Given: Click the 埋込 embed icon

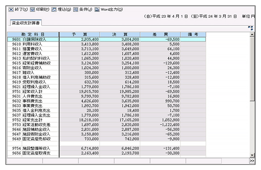Looking at the screenshot, I should pyautogui.click(x=54, y=9).
